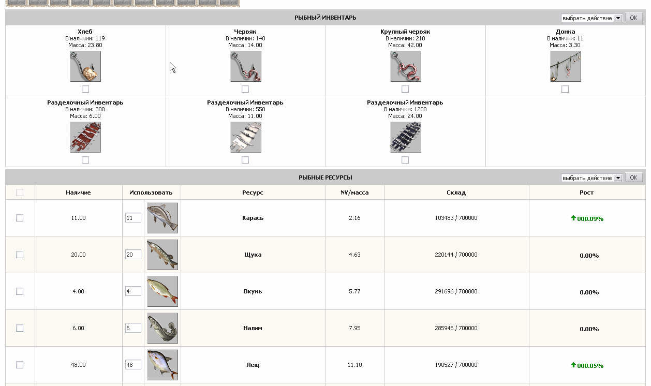The image size is (651, 386).
Task: Tick the checkbox under Донка
Action: coord(565,89)
